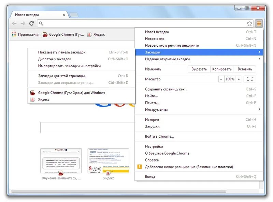Open the Яндекс most-visited thumbnail

point(108,161)
